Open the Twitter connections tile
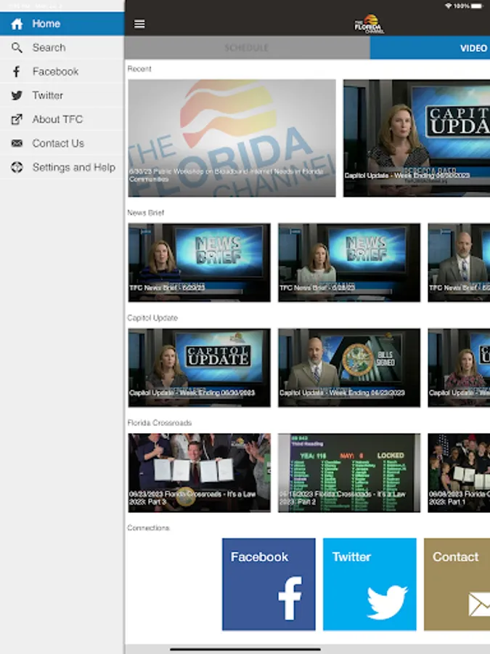The height and width of the screenshot is (654, 490). [369, 584]
